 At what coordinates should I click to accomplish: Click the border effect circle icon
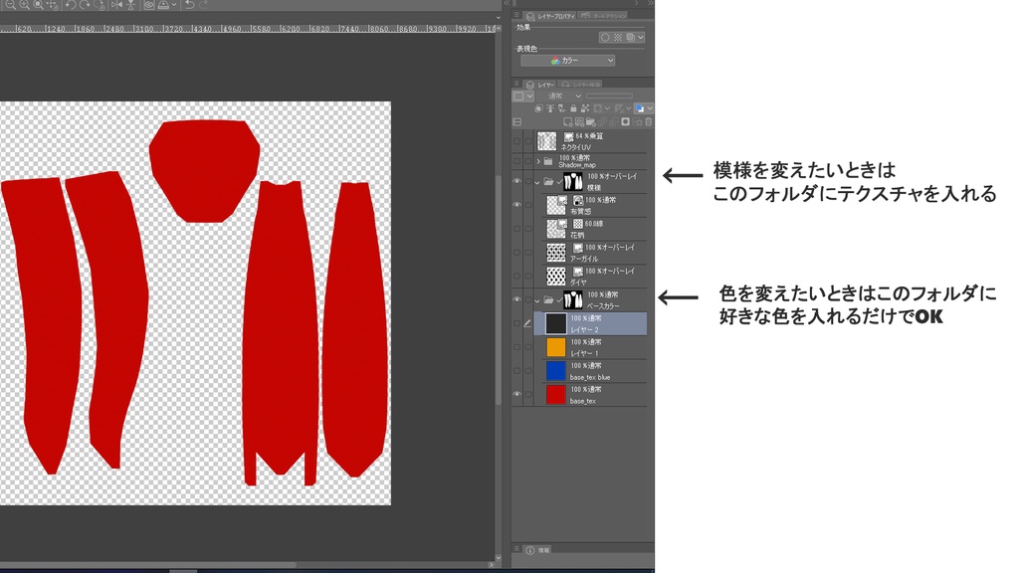pyautogui.click(x=605, y=37)
